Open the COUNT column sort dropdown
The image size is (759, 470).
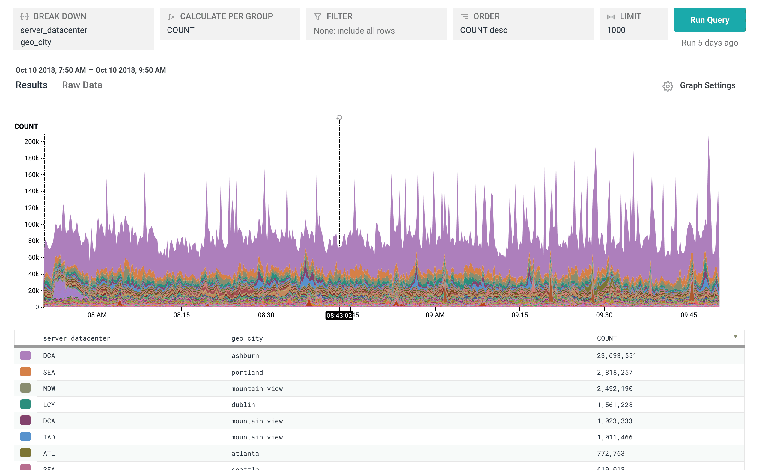[735, 336]
